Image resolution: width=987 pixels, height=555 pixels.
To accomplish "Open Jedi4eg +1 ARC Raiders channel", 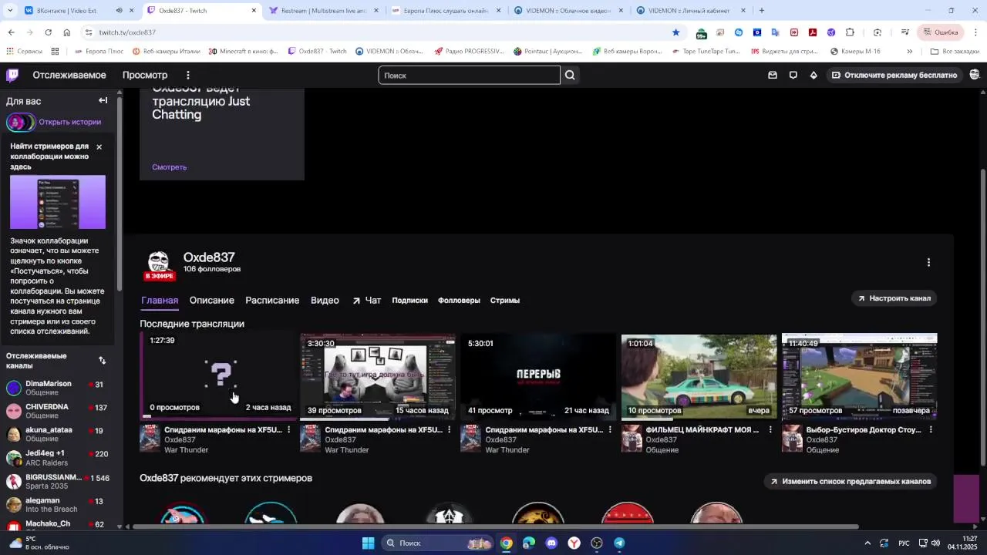I will [58, 458].
